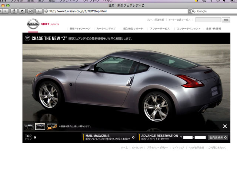Click the ご利用にあたって footer link
237x177 pixels.
click(217, 147)
